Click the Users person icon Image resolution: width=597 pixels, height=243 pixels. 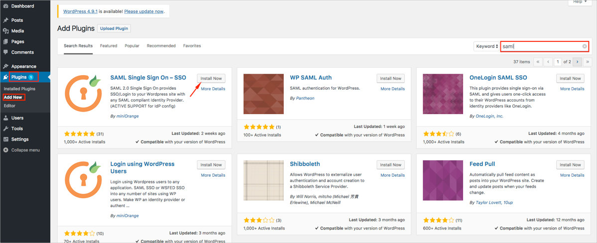[x=6, y=118]
